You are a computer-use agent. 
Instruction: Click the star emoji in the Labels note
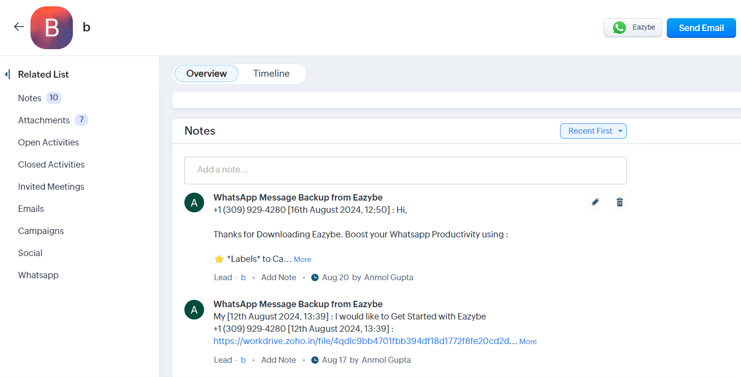point(218,259)
